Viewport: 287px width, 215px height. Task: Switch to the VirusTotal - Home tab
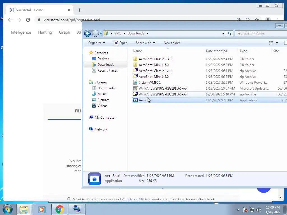(40, 10)
